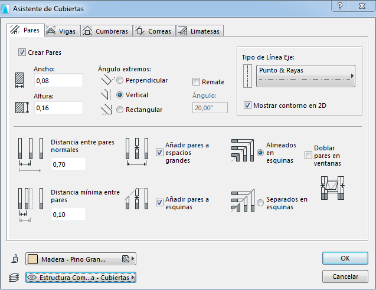The height and width of the screenshot is (290, 376).
Task: Click the rafter height hatch icon
Action: coord(22,108)
